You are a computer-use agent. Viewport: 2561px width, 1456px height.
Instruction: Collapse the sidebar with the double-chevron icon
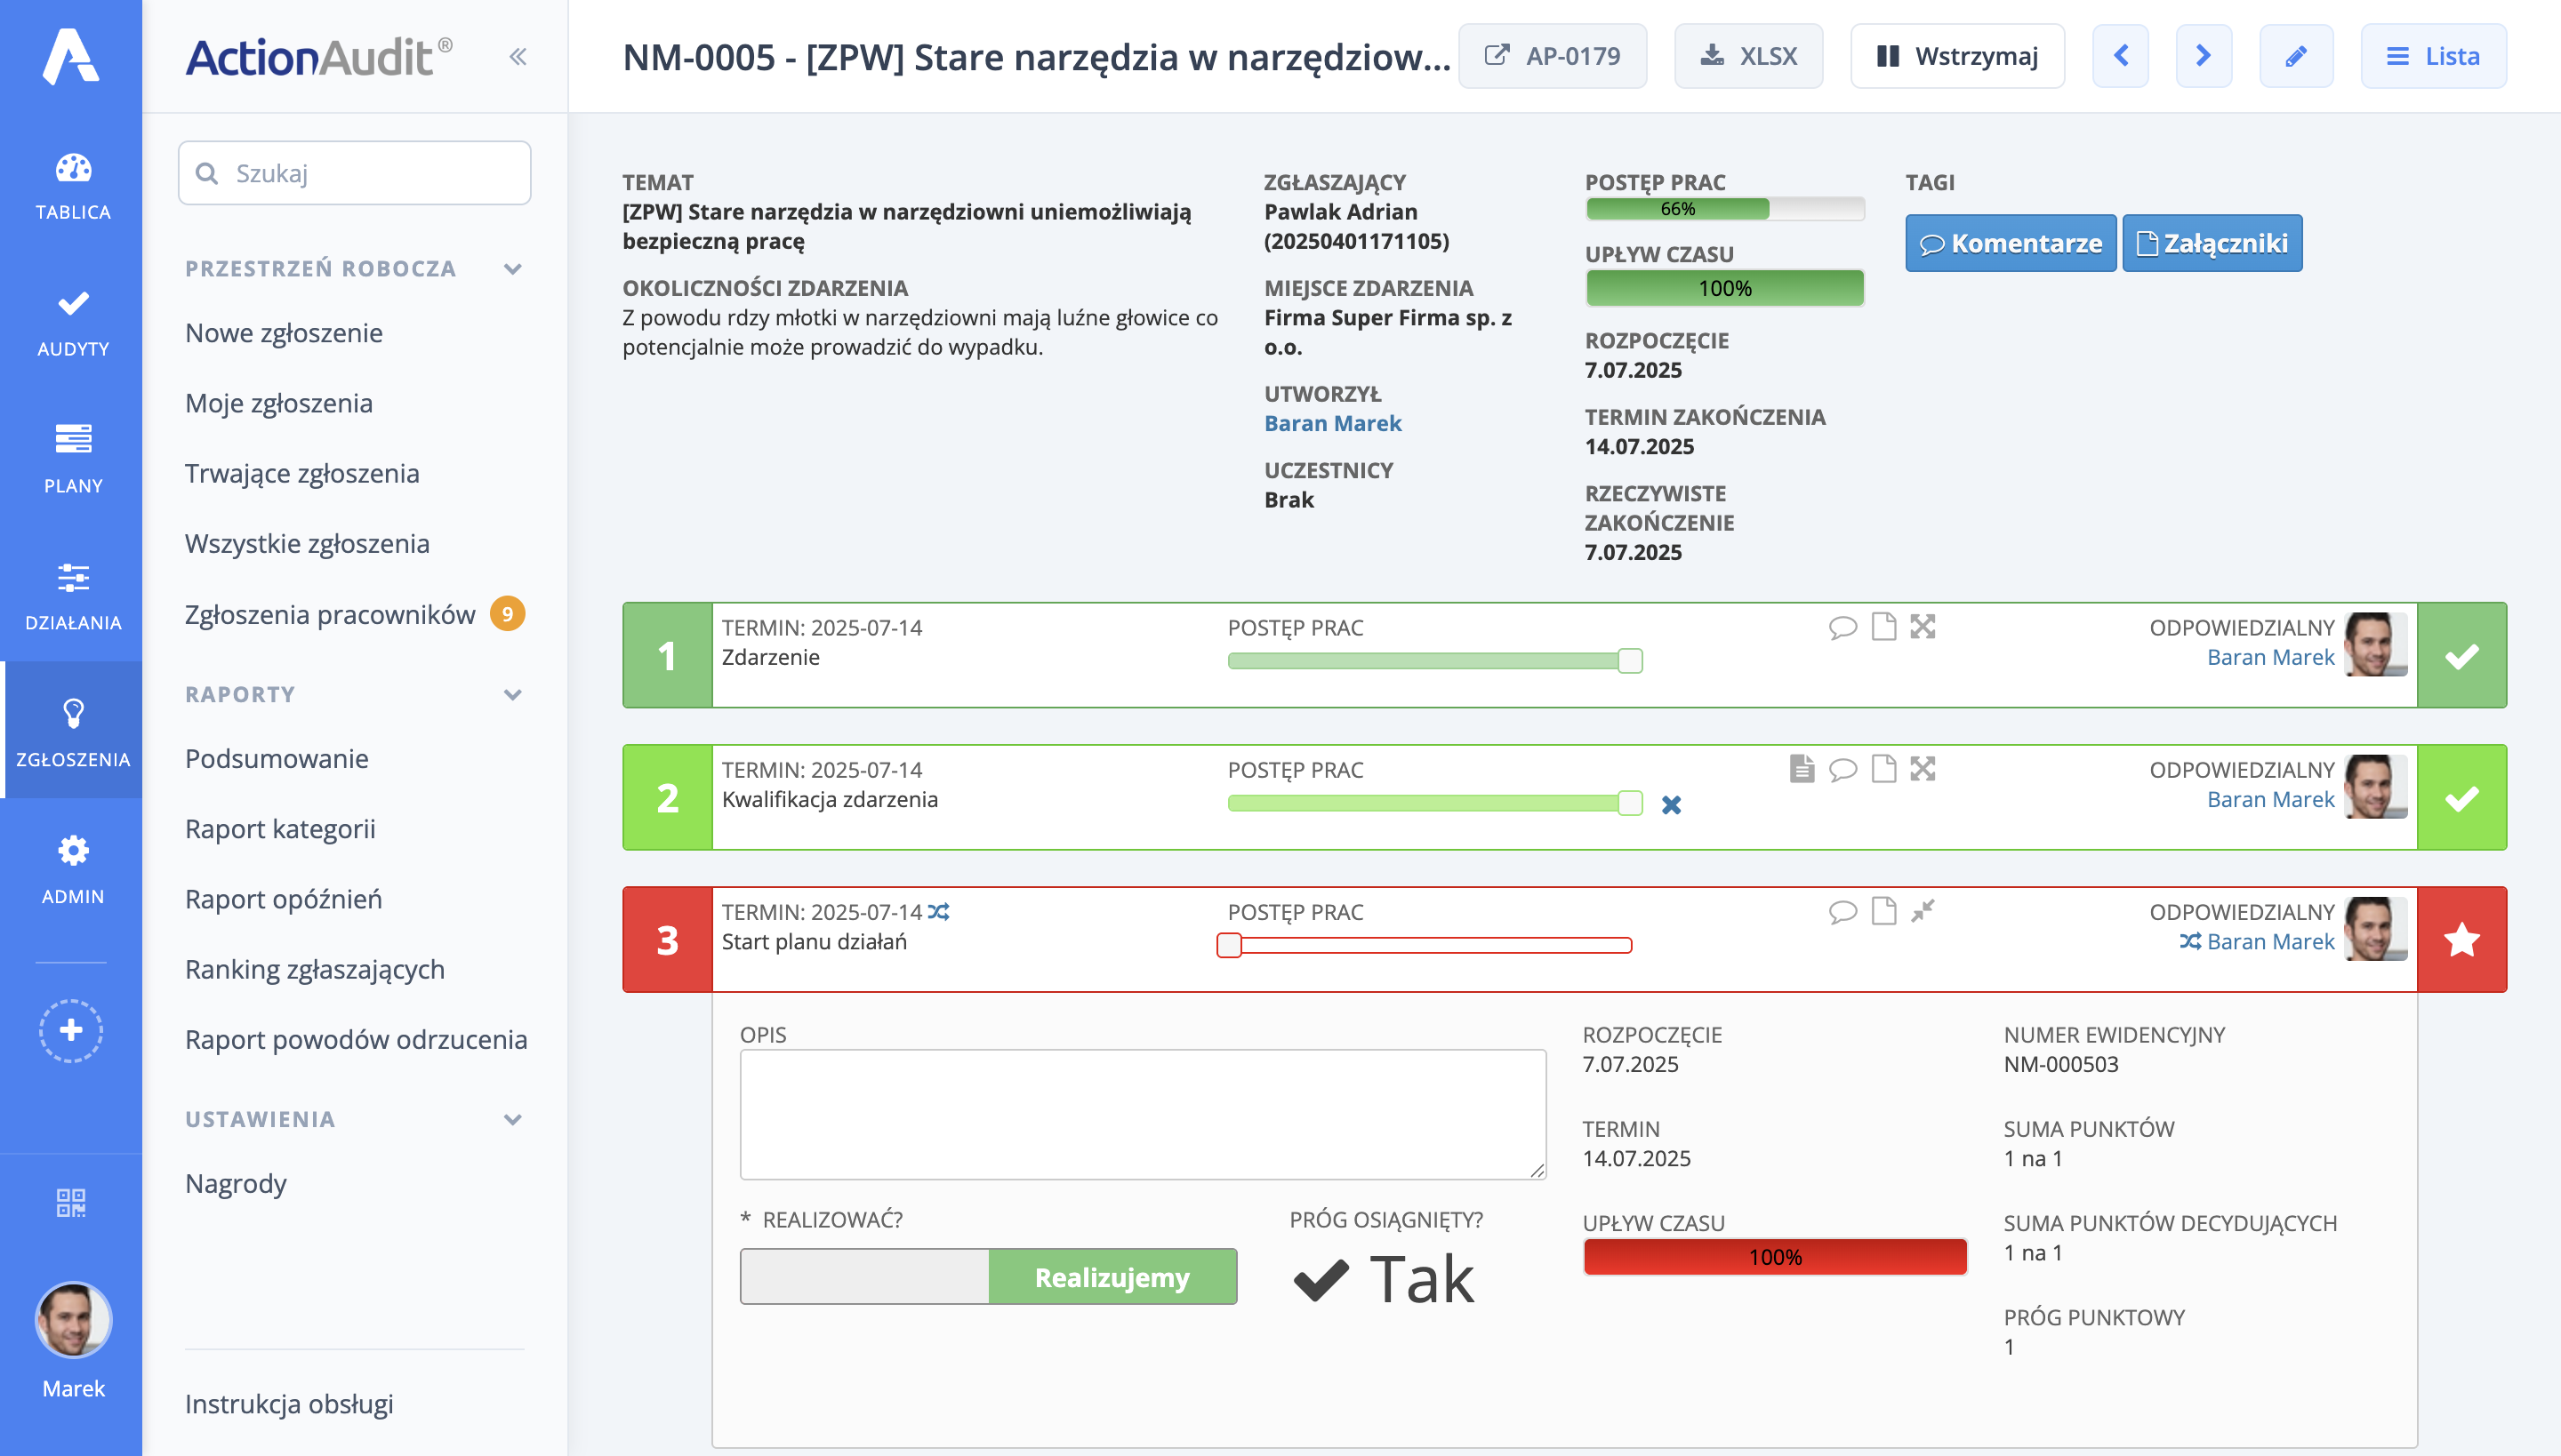pyautogui.click(x=518, y=57)
